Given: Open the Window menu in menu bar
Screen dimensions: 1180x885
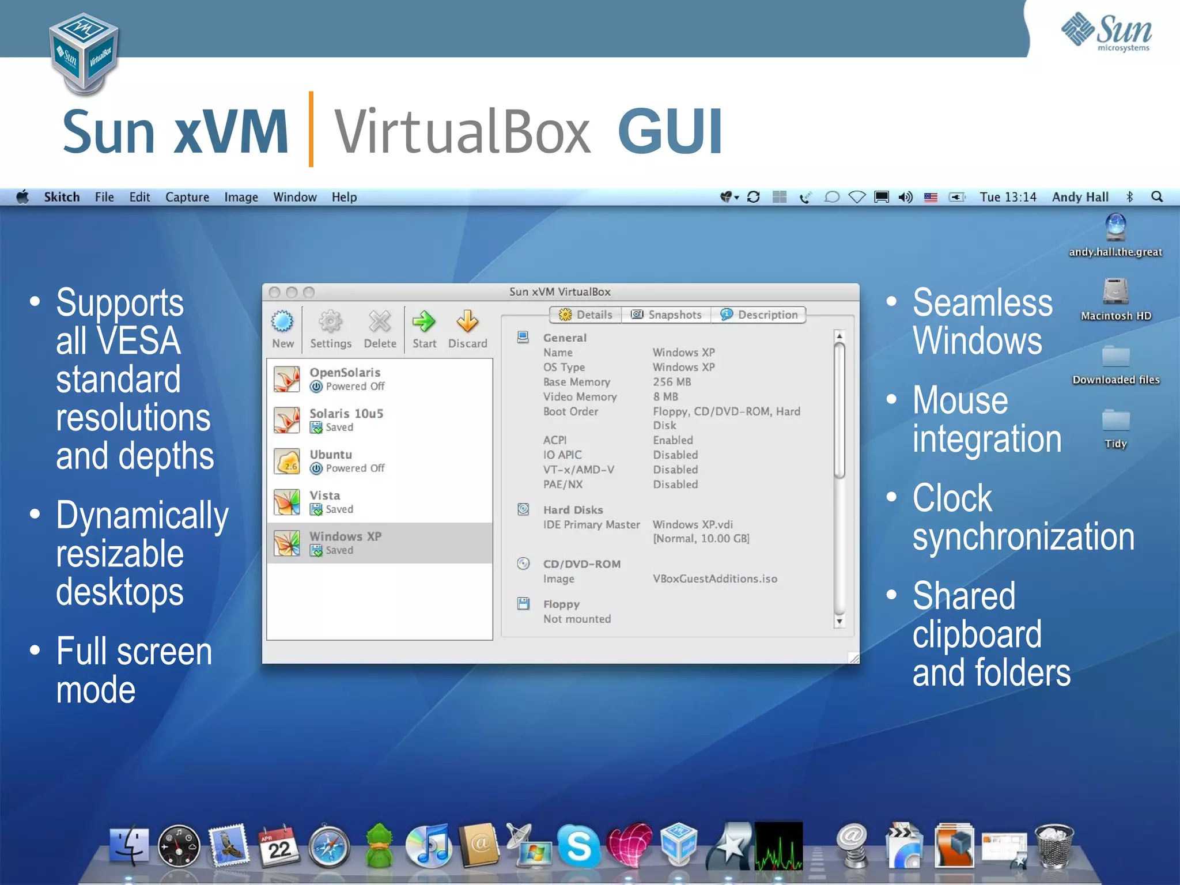Looking at the screenshot, I should tap(294, 197).
